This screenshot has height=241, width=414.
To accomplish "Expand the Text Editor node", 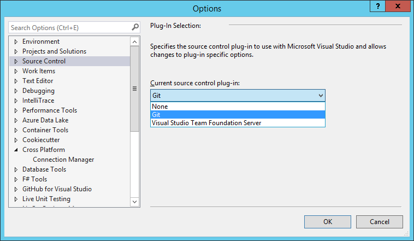I will [x=16, y=81].
